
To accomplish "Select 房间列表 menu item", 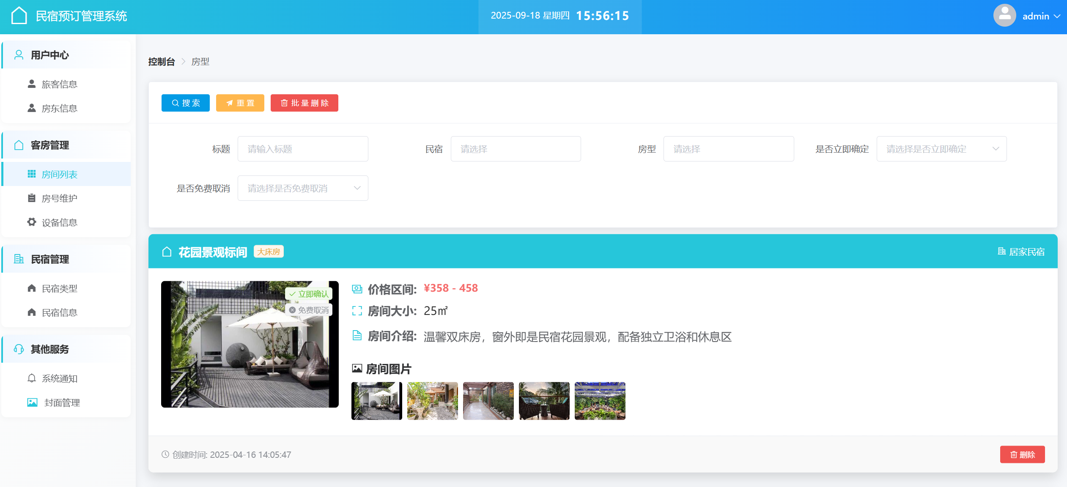I will coord(66,174).
